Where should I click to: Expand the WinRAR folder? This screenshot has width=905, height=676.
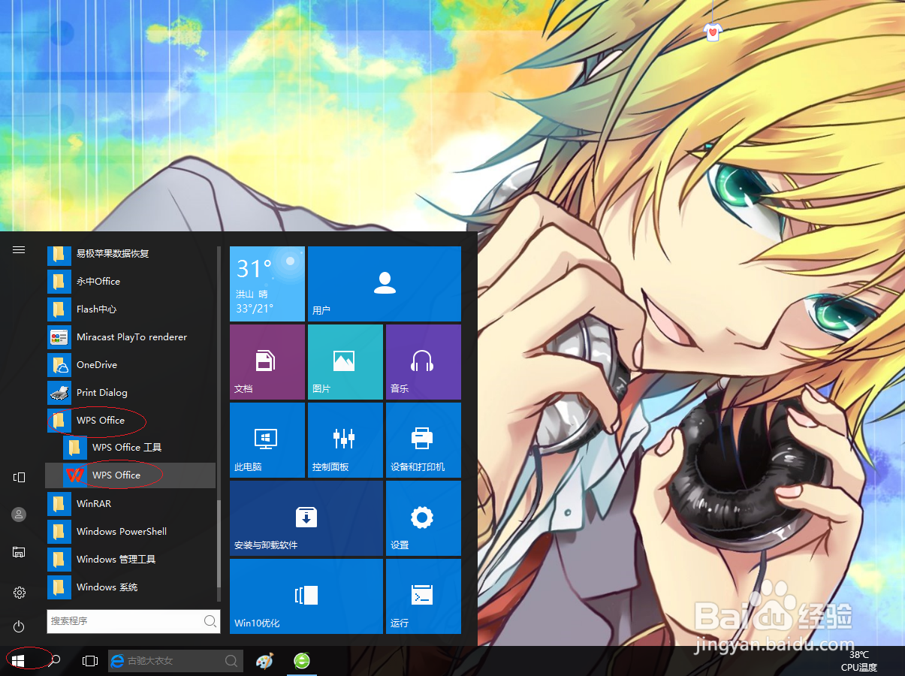click(x=131, y=503)
